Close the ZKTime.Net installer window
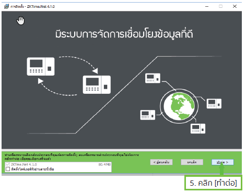Image resolution: width=246 pixels, height=193 pixels. tap(235, 6)
